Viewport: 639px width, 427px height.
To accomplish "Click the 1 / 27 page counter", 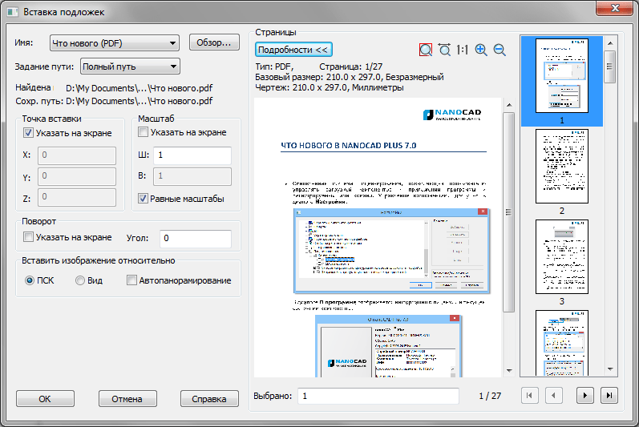I will click(x=490, y=396).
